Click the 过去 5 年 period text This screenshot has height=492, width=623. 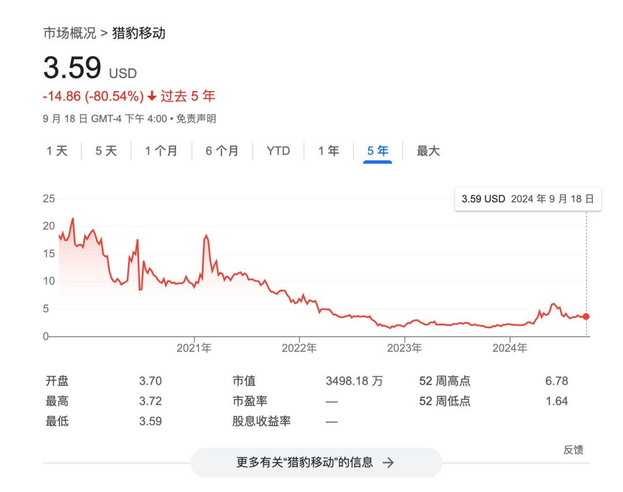(x=188, y=96)
